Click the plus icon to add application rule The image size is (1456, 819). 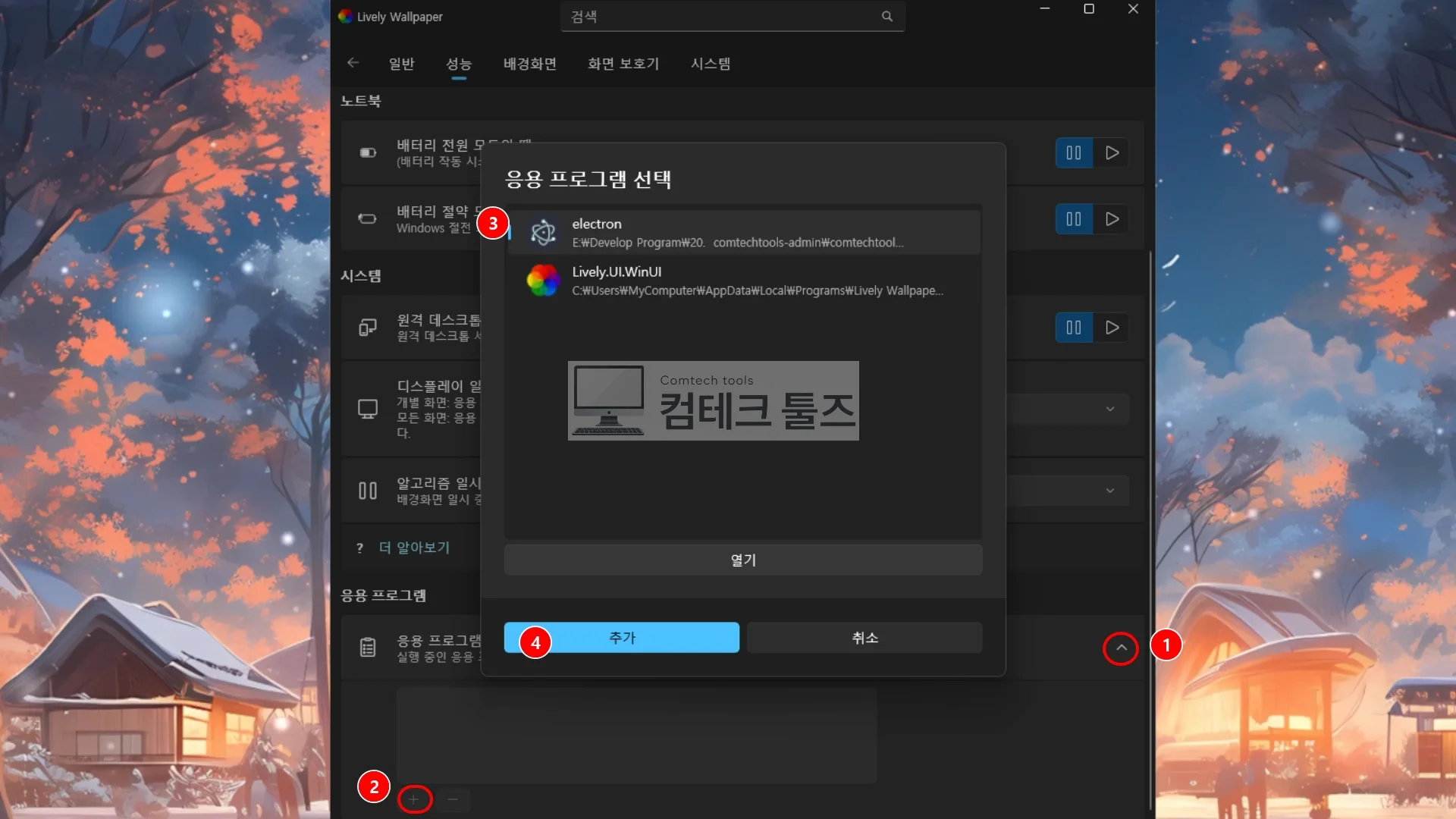pyautogui.click(x=414, y=799)
